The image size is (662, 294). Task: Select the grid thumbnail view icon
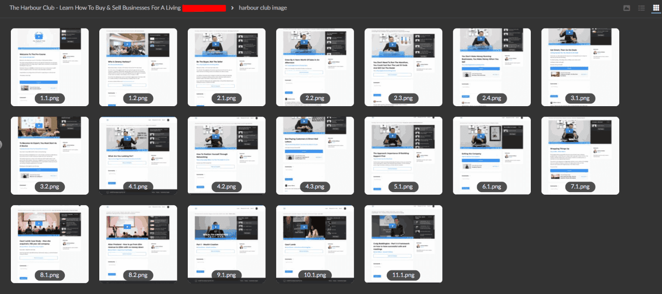tap(656, 8)
